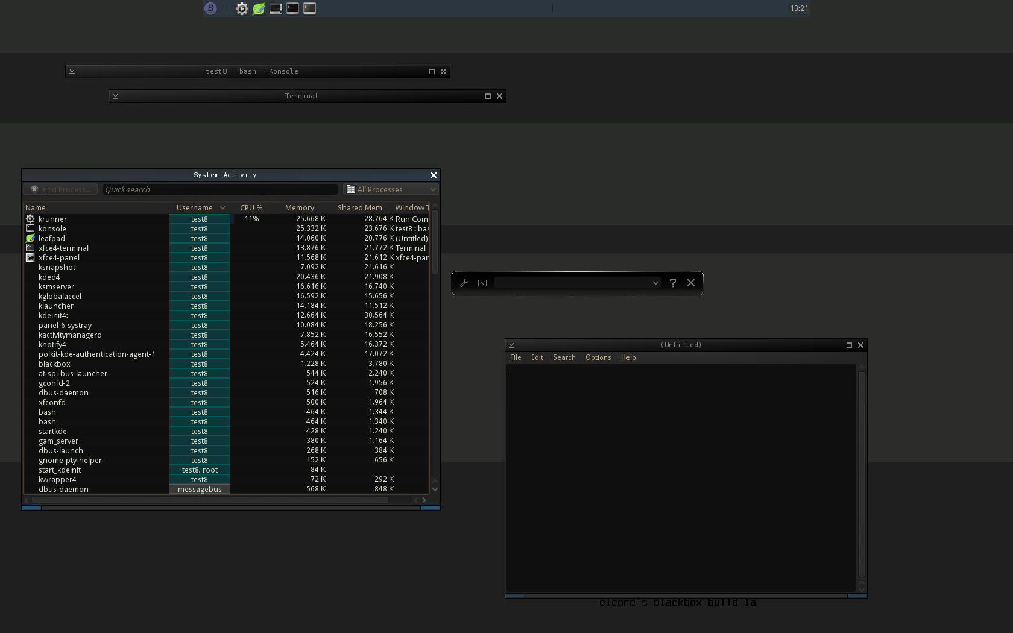The image size is (1013, 633).
Task: Open the Search menu in Leafpad
Action: pos(564,357)
